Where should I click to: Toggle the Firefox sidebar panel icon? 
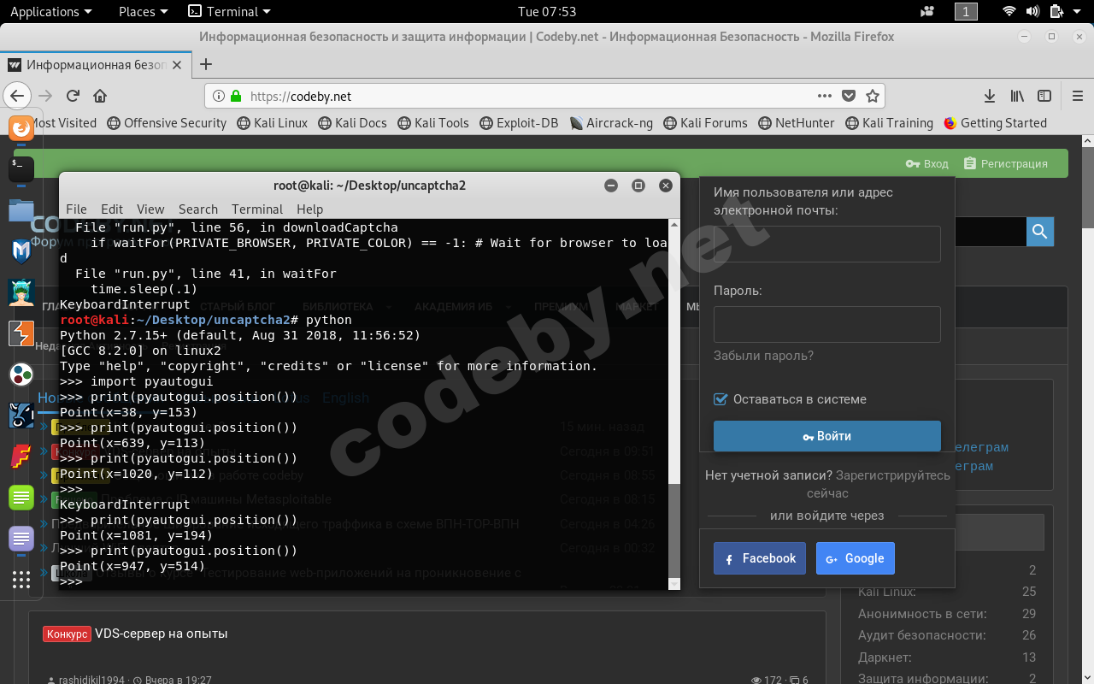click(1044, 96)
